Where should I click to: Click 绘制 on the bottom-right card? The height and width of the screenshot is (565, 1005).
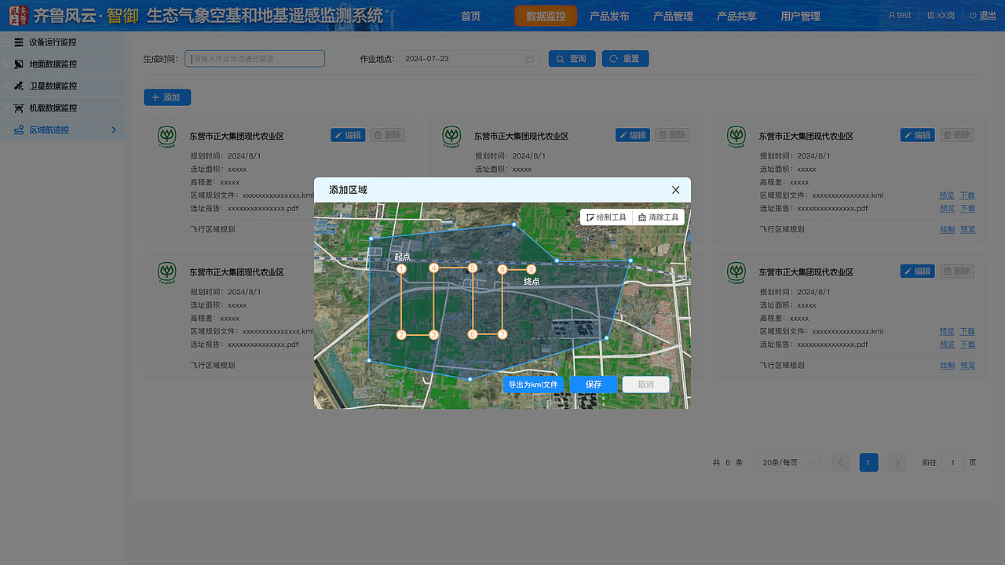pyautogui.click(x=947, y=365)
